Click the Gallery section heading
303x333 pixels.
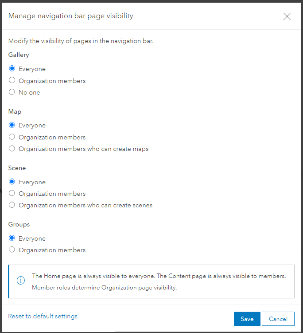click(x=19, y=55)
